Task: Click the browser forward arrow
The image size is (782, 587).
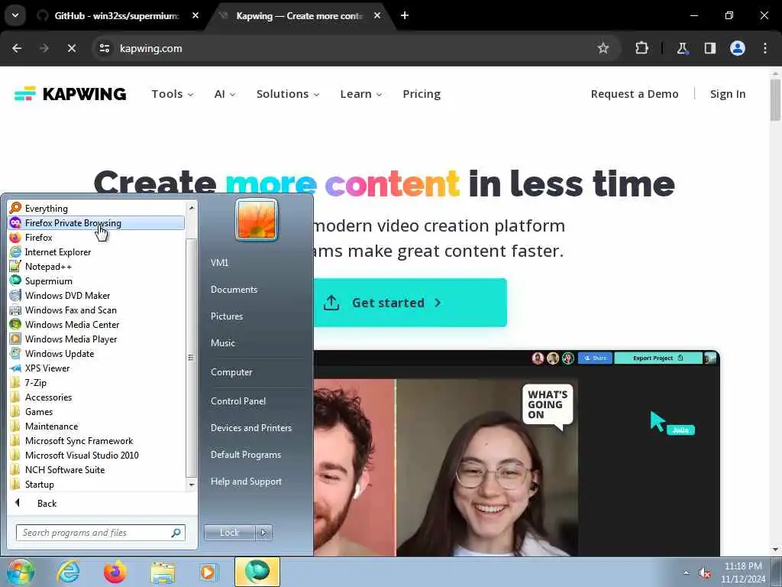Action: (x=44, y=48)
